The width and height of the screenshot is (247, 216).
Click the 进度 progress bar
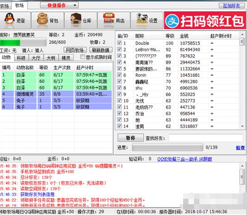(167, 147)
